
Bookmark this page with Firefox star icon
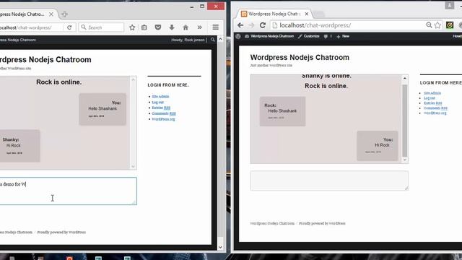[x=132, y=27]
